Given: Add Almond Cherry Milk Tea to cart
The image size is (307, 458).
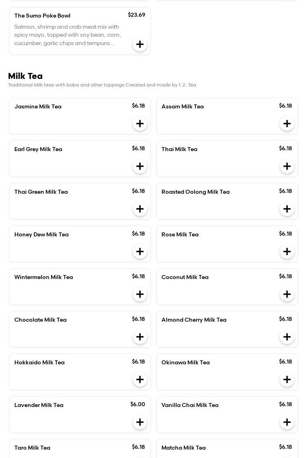Looking at the screenshot, I should [287, 337].
